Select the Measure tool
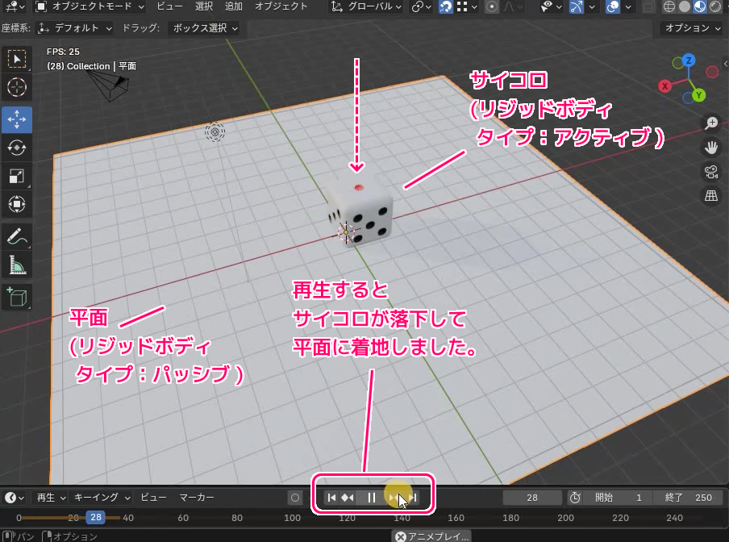The image size is (729, 542). pyautogui.click(x=17, y=265)
